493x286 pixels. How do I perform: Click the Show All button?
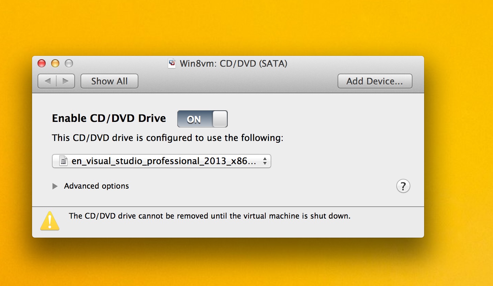point(109,81)
